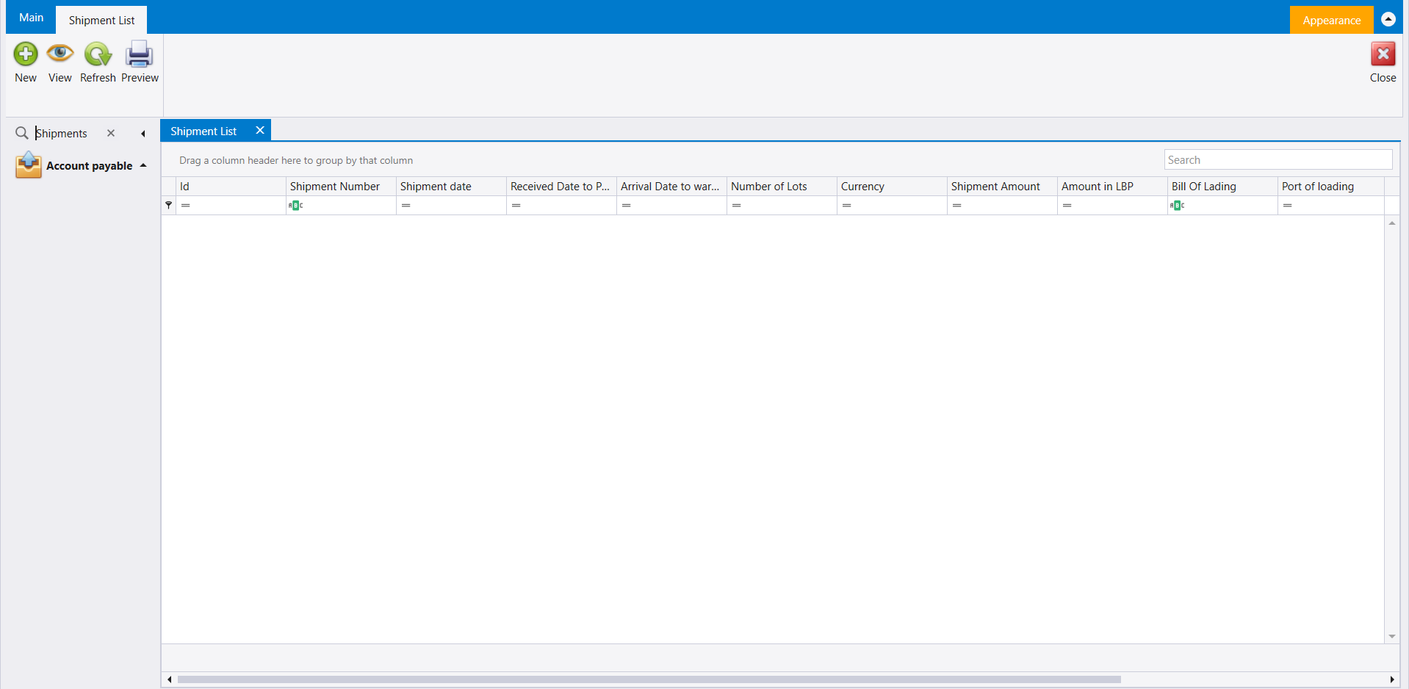Collapse the ribbon using the round arrow button
Image resolution: width=1409 pixels, height=689 pixels.
(1388, 19)
